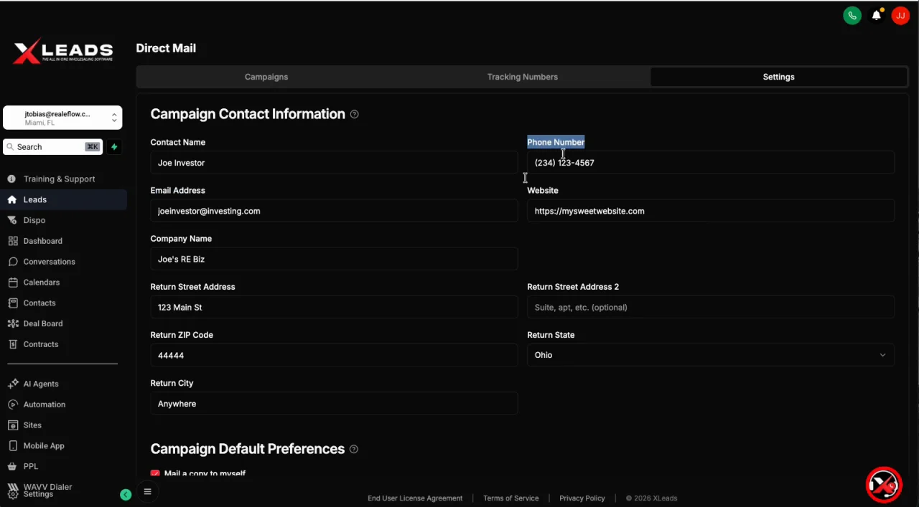
Task: Switch to the Tracking Numbers tab
Action: click(523, 77)
